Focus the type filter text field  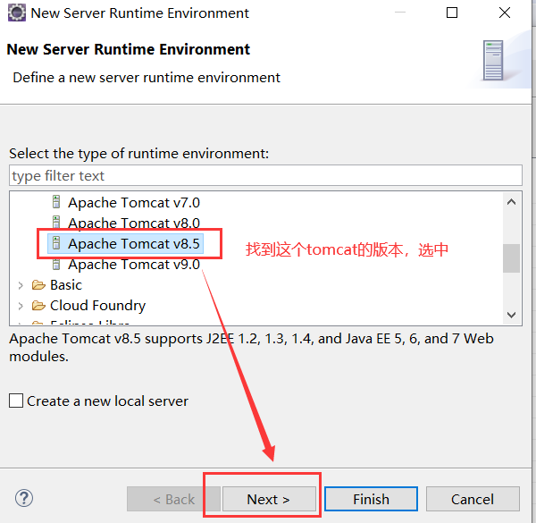click(265, 175)
